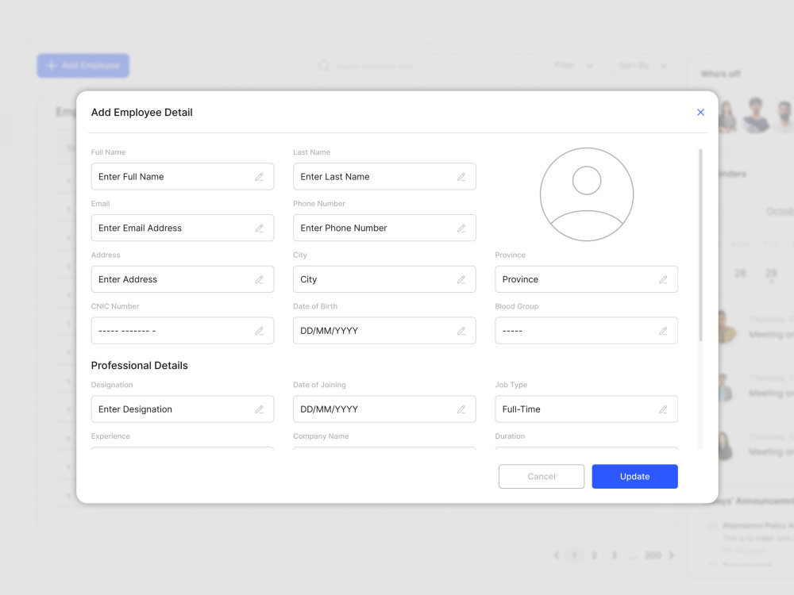Focus the Date of Joining input
This screenshot has width=794, height=595.
click(384, 409)
